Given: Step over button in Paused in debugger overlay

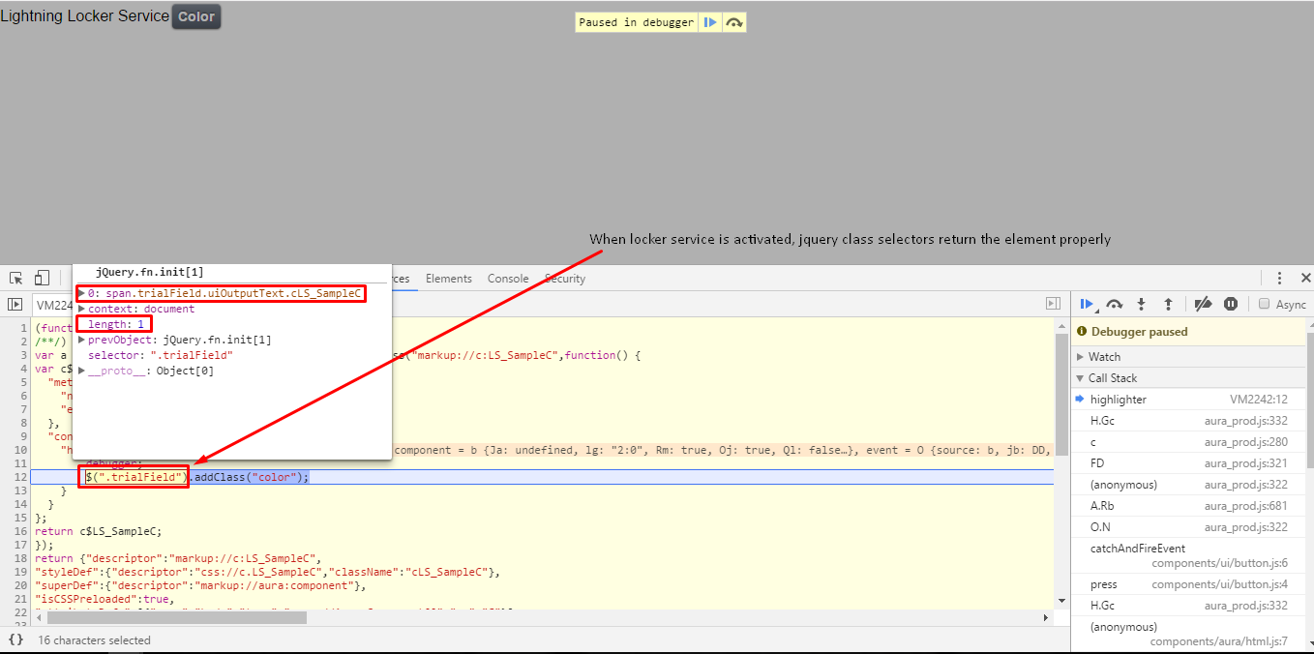Looking at the screenshot, I should point(734,22).
